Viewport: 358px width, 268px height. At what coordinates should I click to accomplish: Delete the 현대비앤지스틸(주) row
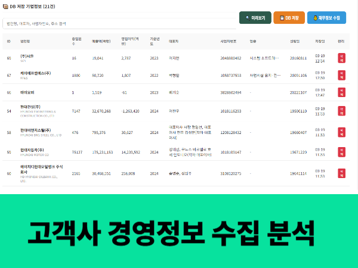[x=341, y=132]
